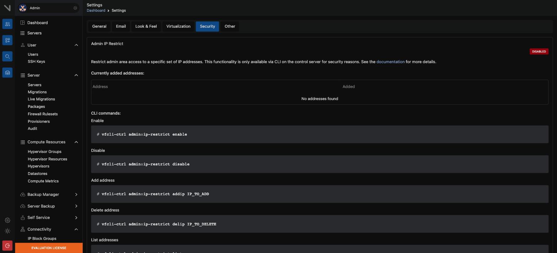Click the User person icon
The width and height of the screenshot is (557, 253).
(23, 45)
